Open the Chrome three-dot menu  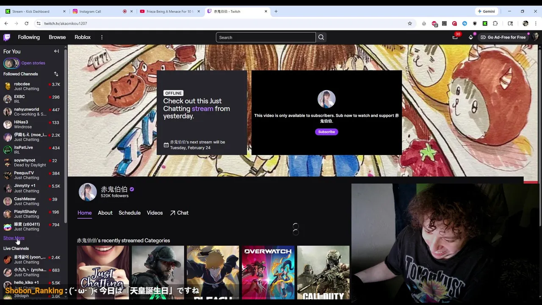[536, 23]
